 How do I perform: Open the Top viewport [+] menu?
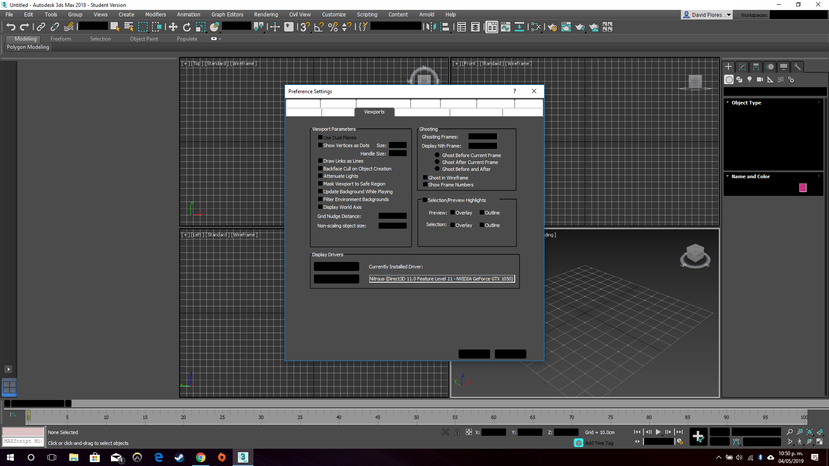coord(185,63)
